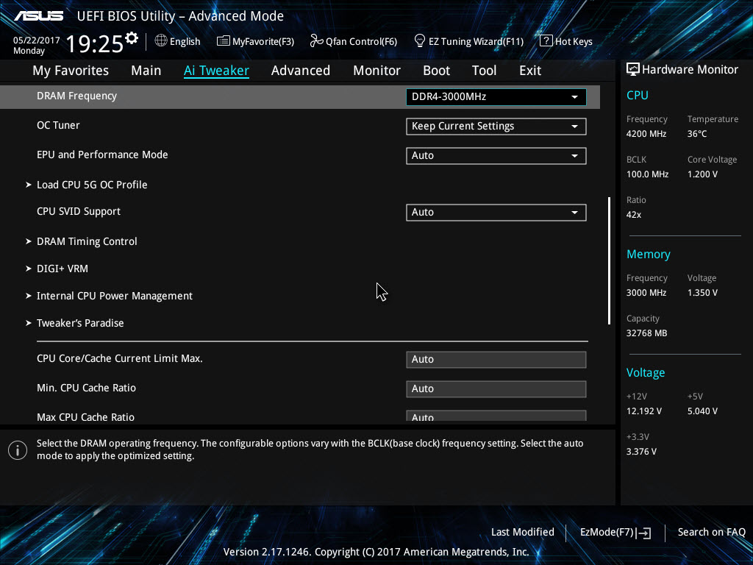Image resolution: width=753 pixels, height=565 pixels.
Task: Click the CPU frequency 4200 MHz value
Action: coord(646,134)
